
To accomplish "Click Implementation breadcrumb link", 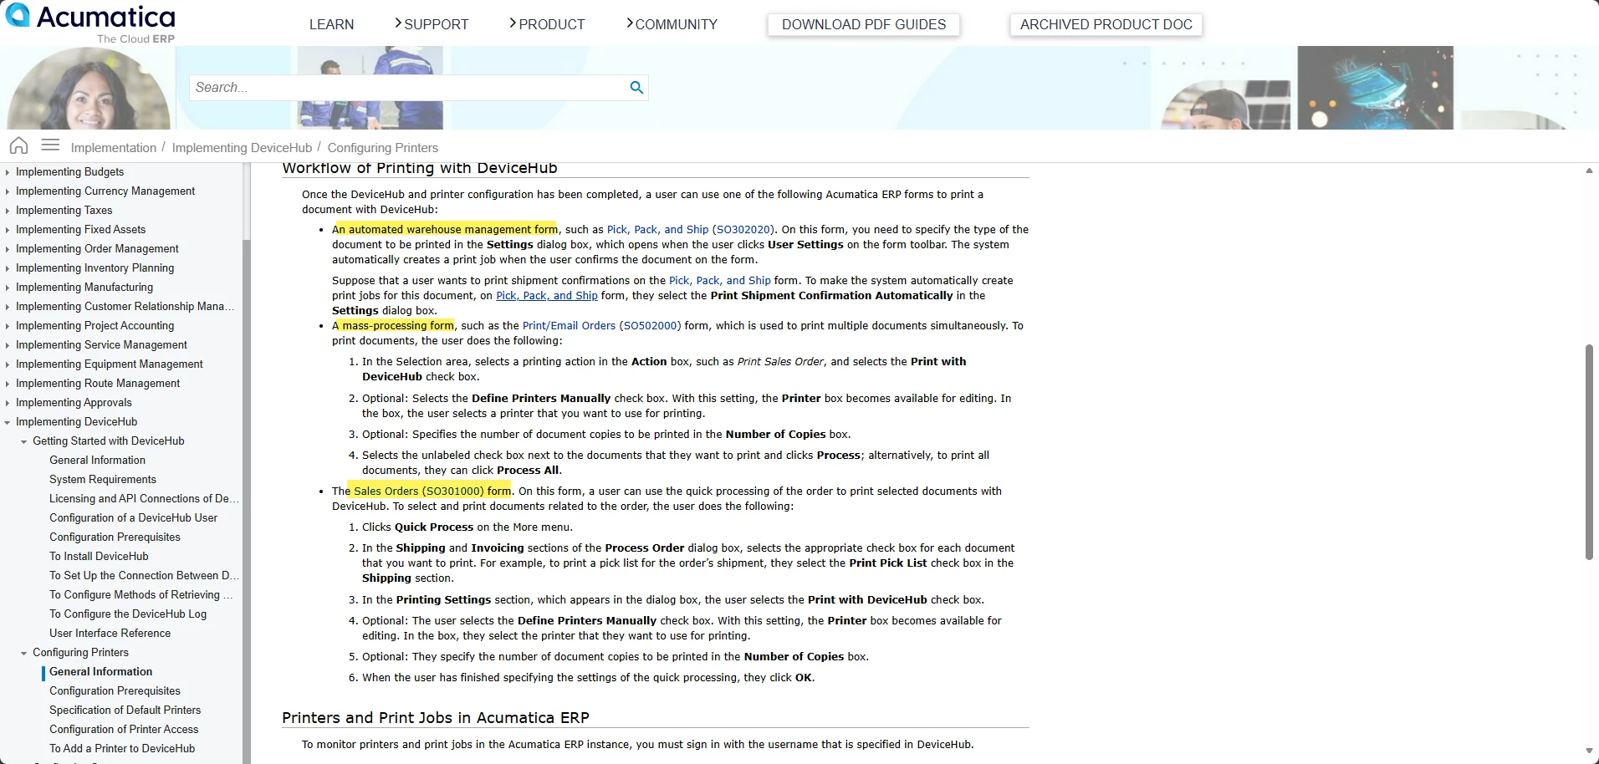I will pyautogui.click(x=114, y=147).
